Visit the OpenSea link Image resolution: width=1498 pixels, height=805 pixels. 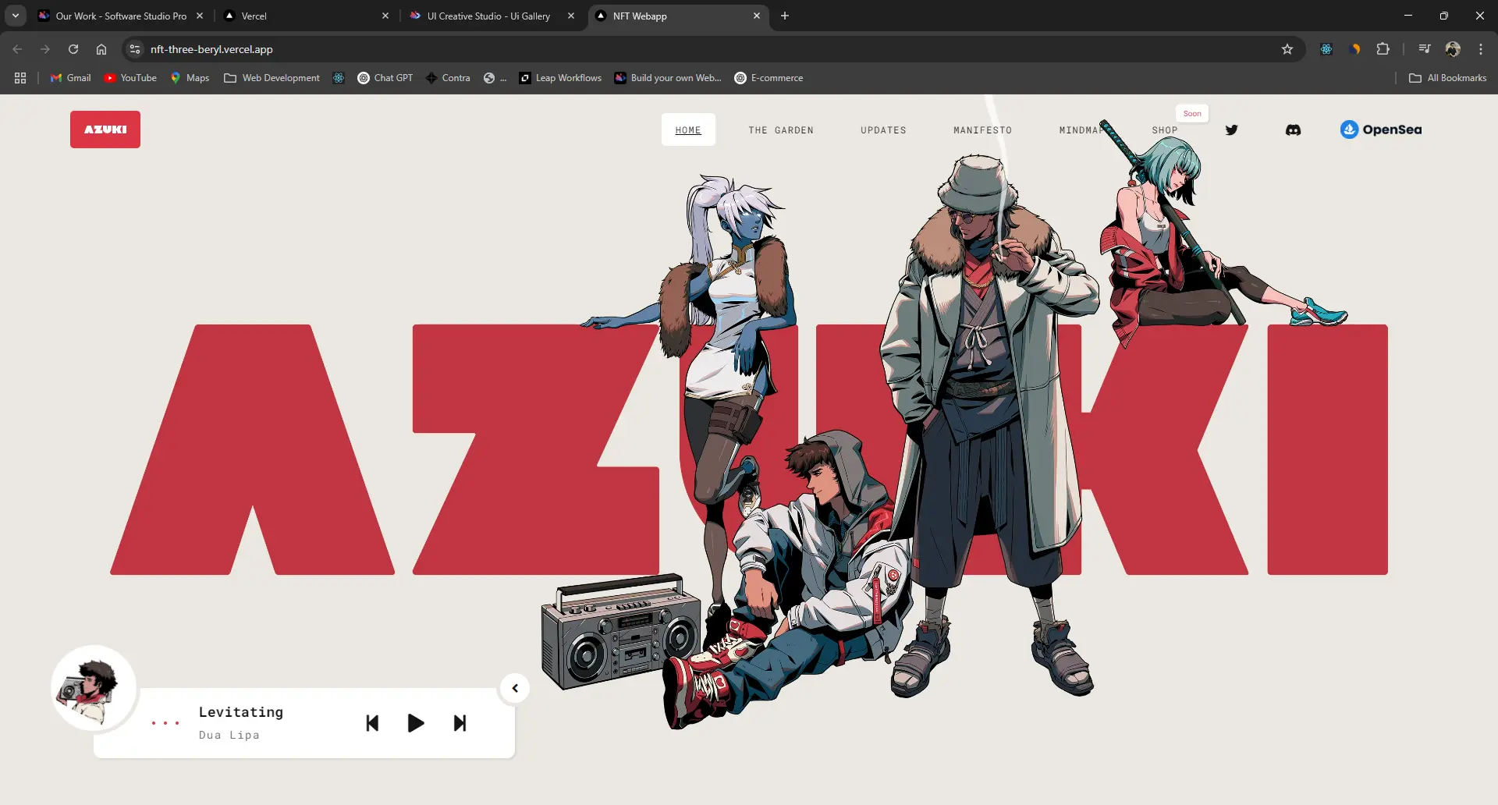1381,129
